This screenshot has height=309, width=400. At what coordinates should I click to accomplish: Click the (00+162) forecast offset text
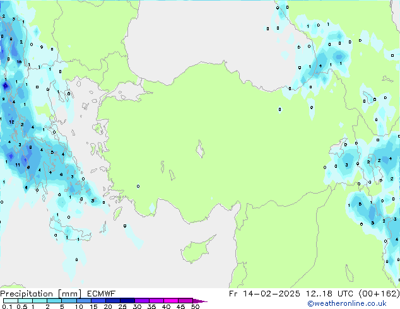(x=378, y=294)
